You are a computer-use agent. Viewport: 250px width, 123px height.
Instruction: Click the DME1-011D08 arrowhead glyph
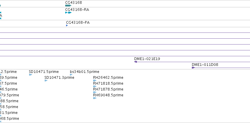click(x=193, y=68)
